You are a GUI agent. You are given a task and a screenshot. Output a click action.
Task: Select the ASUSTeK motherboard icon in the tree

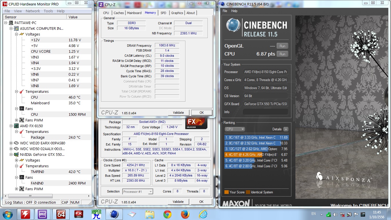(16, 28)
